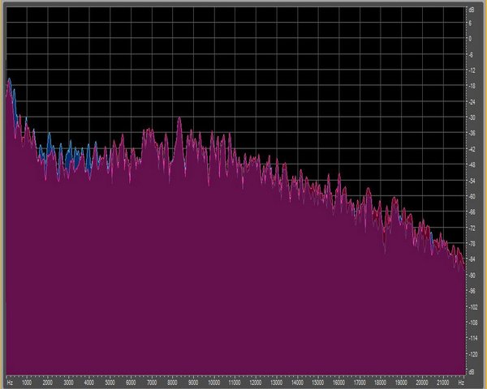Click the -48 dB scale label
This screenshot has width=487, height=389.
[x=472, y=165]
